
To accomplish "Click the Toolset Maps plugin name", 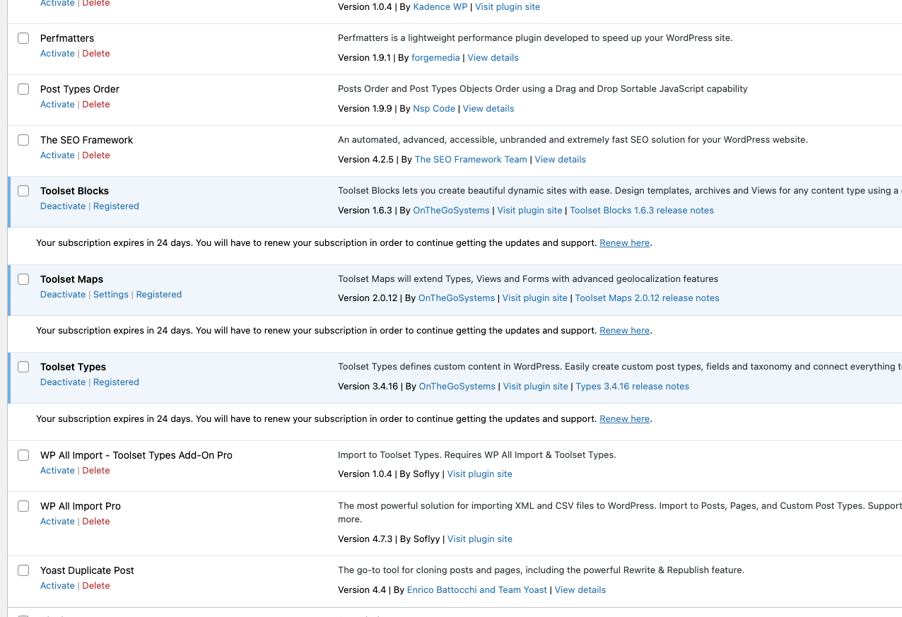I will 71,279.
